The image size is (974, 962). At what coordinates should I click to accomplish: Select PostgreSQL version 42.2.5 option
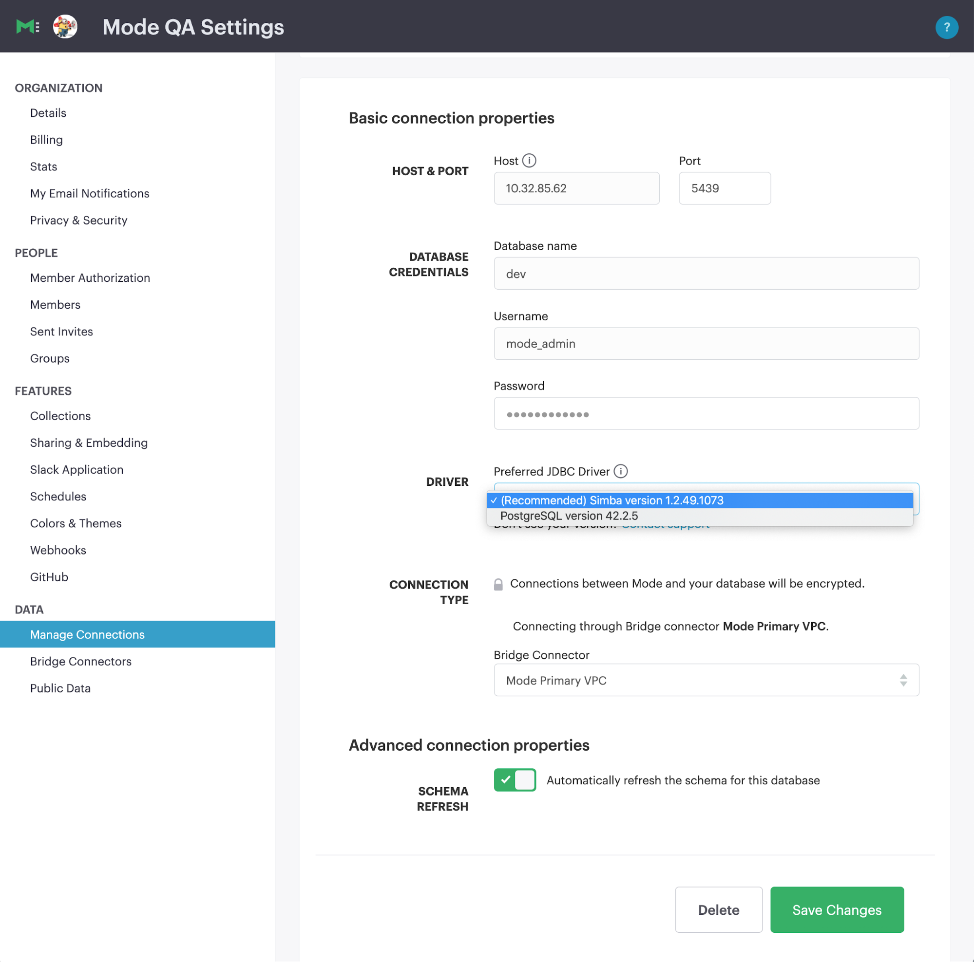[569, 516]
